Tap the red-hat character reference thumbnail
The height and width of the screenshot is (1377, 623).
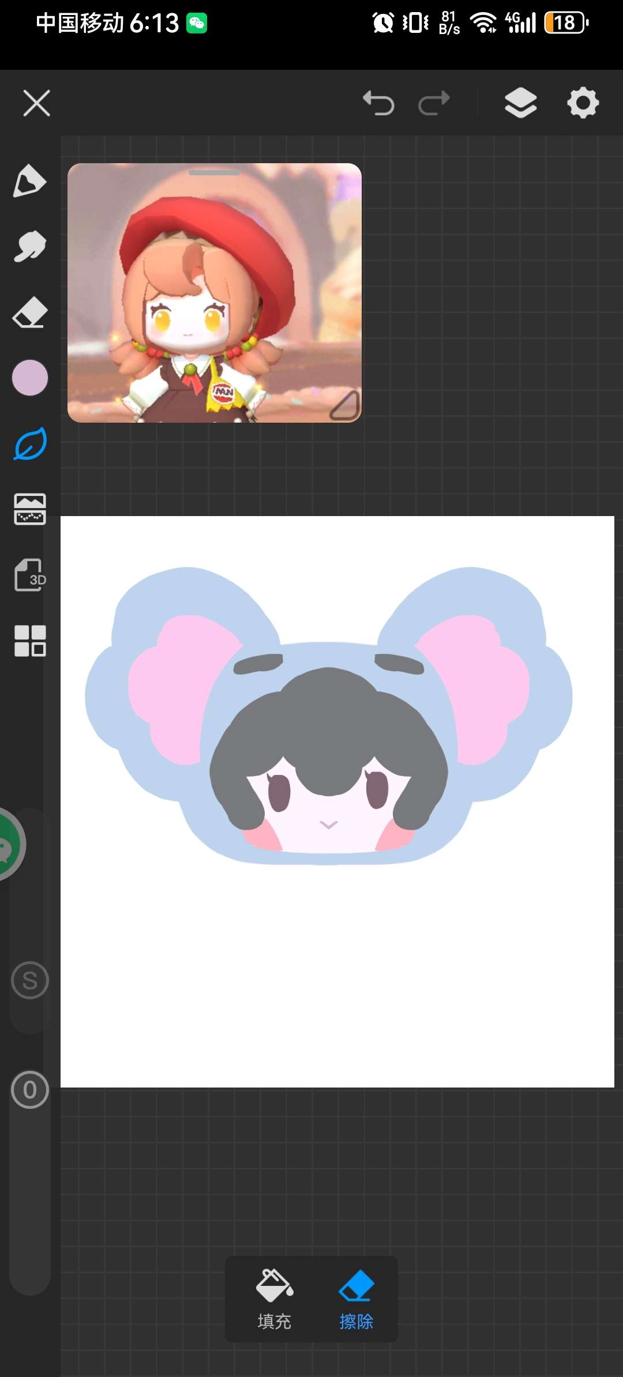click(214, 294)
